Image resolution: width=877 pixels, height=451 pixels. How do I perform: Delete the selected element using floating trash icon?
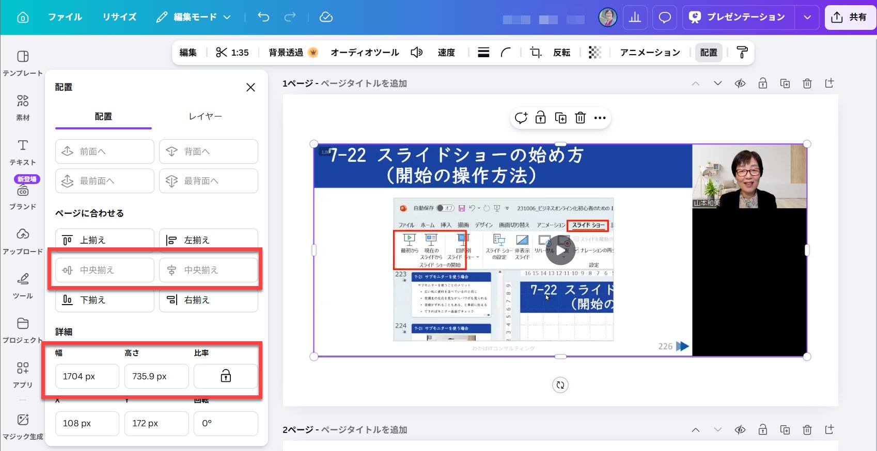580,118
